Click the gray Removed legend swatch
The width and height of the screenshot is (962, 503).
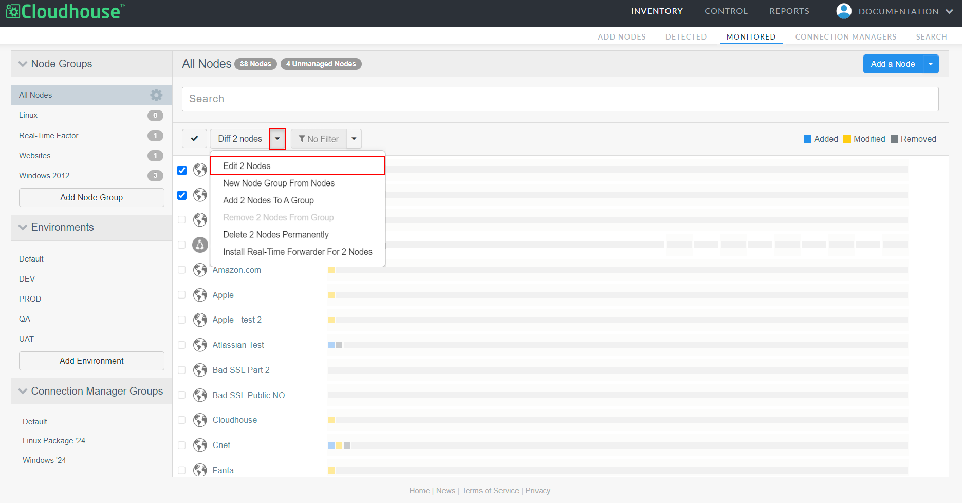[894, 139]
